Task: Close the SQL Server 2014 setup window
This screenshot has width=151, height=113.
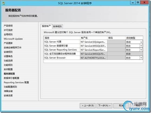Action: pyautogui.click(x=144, y=2)
